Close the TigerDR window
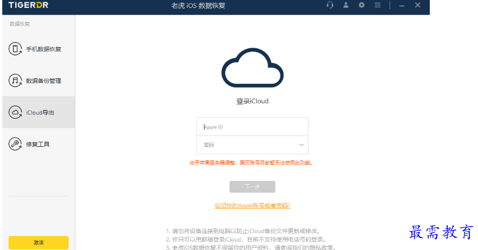 coord(418,5)
